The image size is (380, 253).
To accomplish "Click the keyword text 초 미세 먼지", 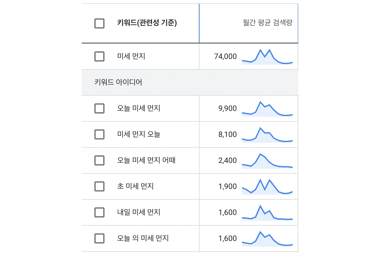I will pos(135,186).
